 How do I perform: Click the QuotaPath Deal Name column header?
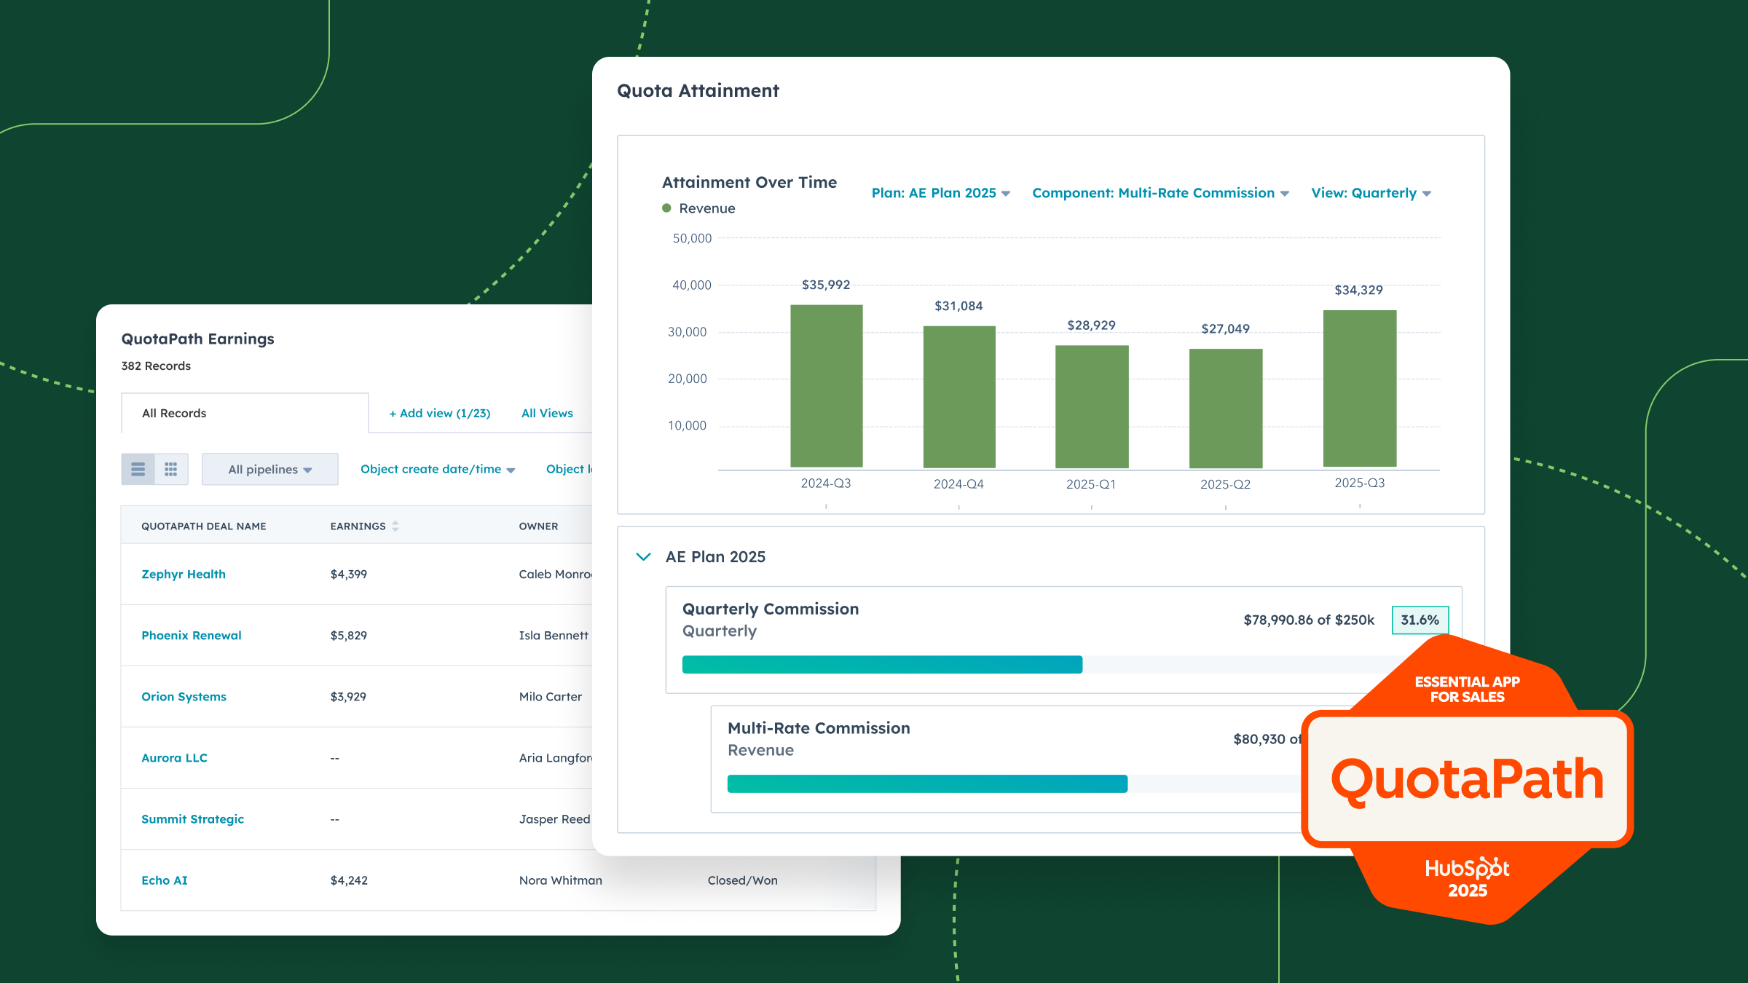[204, 526]
